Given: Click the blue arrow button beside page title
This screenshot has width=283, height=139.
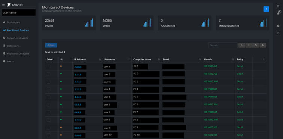Looking at the screenshot, I should click(x=266, y=9).
